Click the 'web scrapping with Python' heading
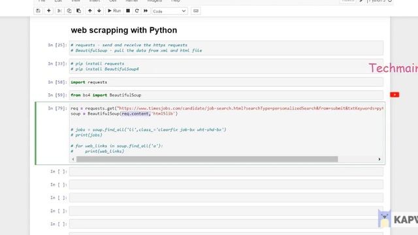The height and width of the screenshot is (235, 418). tap(124, 30)
